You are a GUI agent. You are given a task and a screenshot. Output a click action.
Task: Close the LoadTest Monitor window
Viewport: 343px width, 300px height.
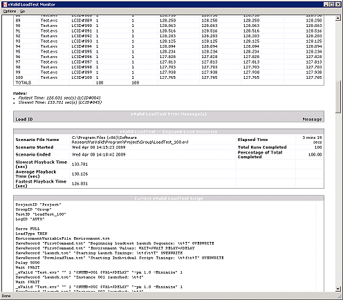pyautogui.click(x=337, y=4)
